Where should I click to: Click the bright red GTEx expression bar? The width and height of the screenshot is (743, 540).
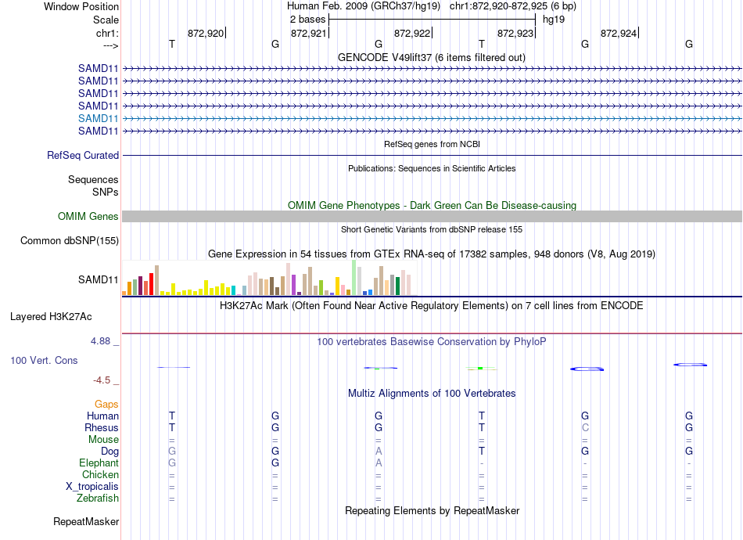(151, 284)
